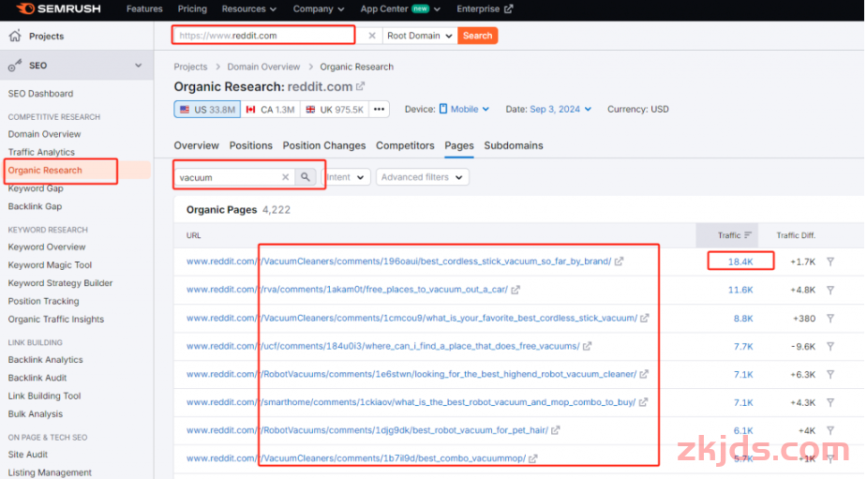Clear the vacuum filter text
The width and height of the screenshot is (867, 479).
[285, 177]
